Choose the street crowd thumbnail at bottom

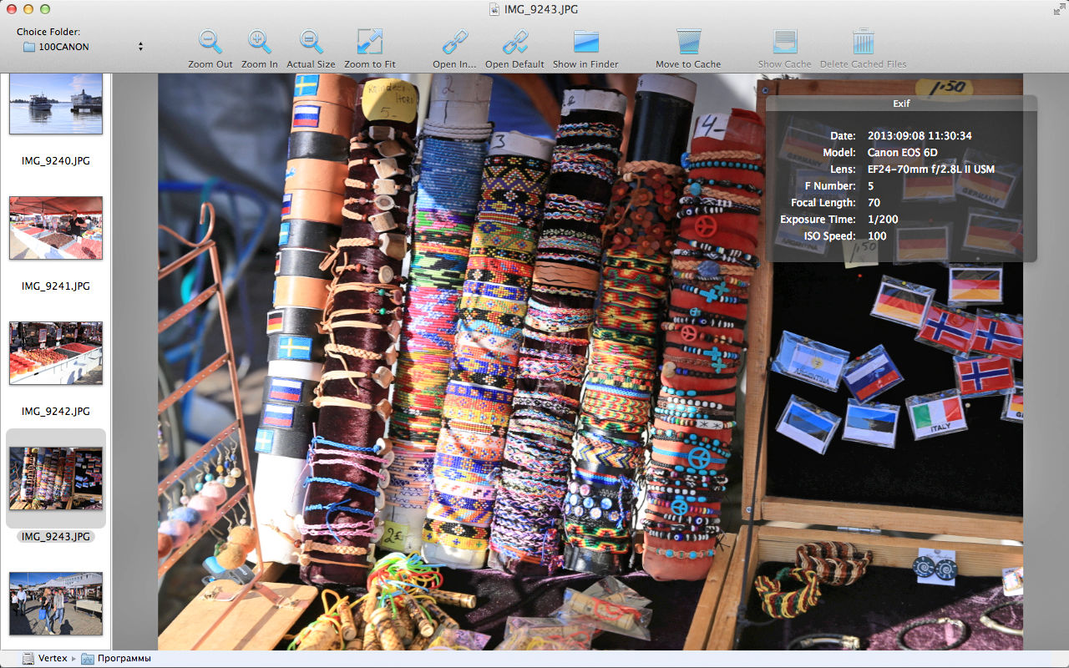pyautogui.click(x=56, y=604)
